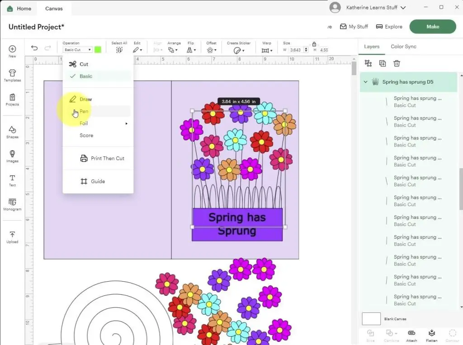
Task: Click the Untitled Project title
Action: (x=36, y=27)
